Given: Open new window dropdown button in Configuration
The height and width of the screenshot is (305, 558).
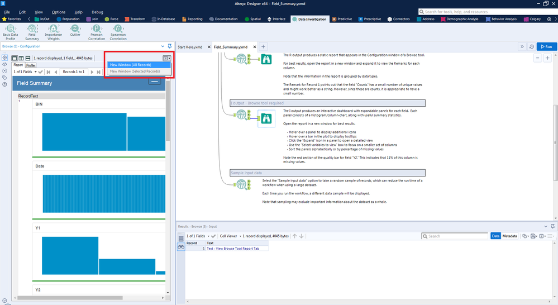Looking at the screenshot, I should pos(166,58).
